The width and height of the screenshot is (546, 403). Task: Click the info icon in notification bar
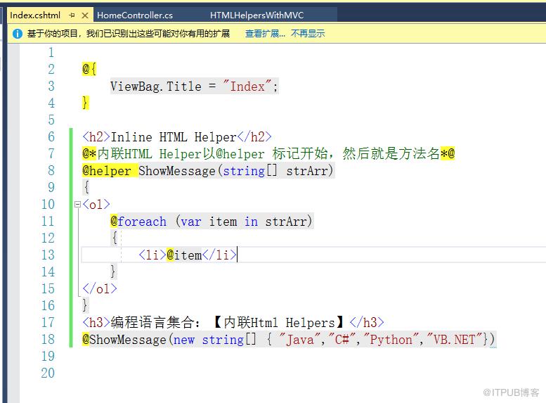(18, 34)
